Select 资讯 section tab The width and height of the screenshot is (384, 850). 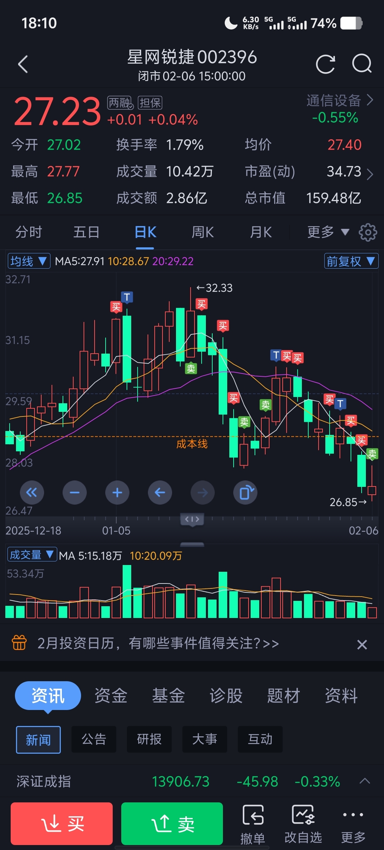pyautogui.click(x=48, y=695)
